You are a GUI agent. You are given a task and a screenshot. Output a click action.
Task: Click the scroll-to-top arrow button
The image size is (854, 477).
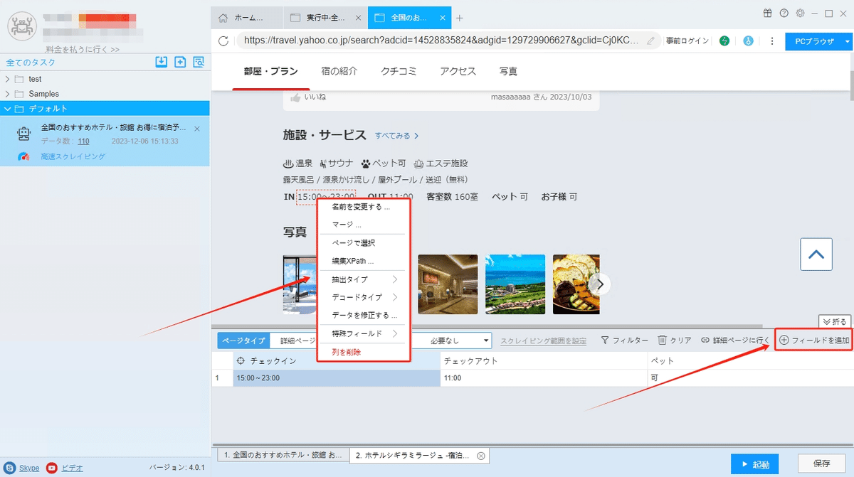(816, 254)
